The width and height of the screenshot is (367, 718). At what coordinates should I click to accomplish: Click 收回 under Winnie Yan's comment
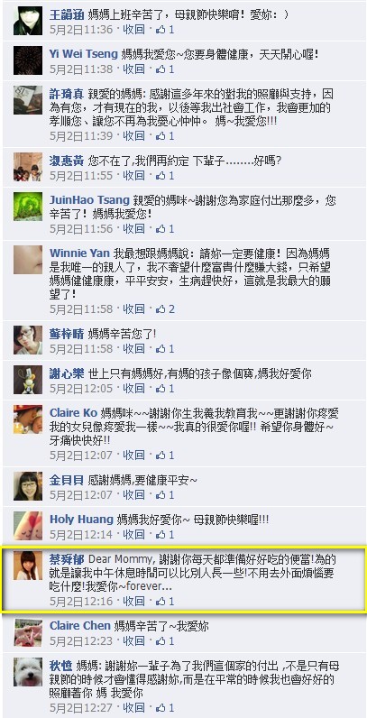coord(134,309)
